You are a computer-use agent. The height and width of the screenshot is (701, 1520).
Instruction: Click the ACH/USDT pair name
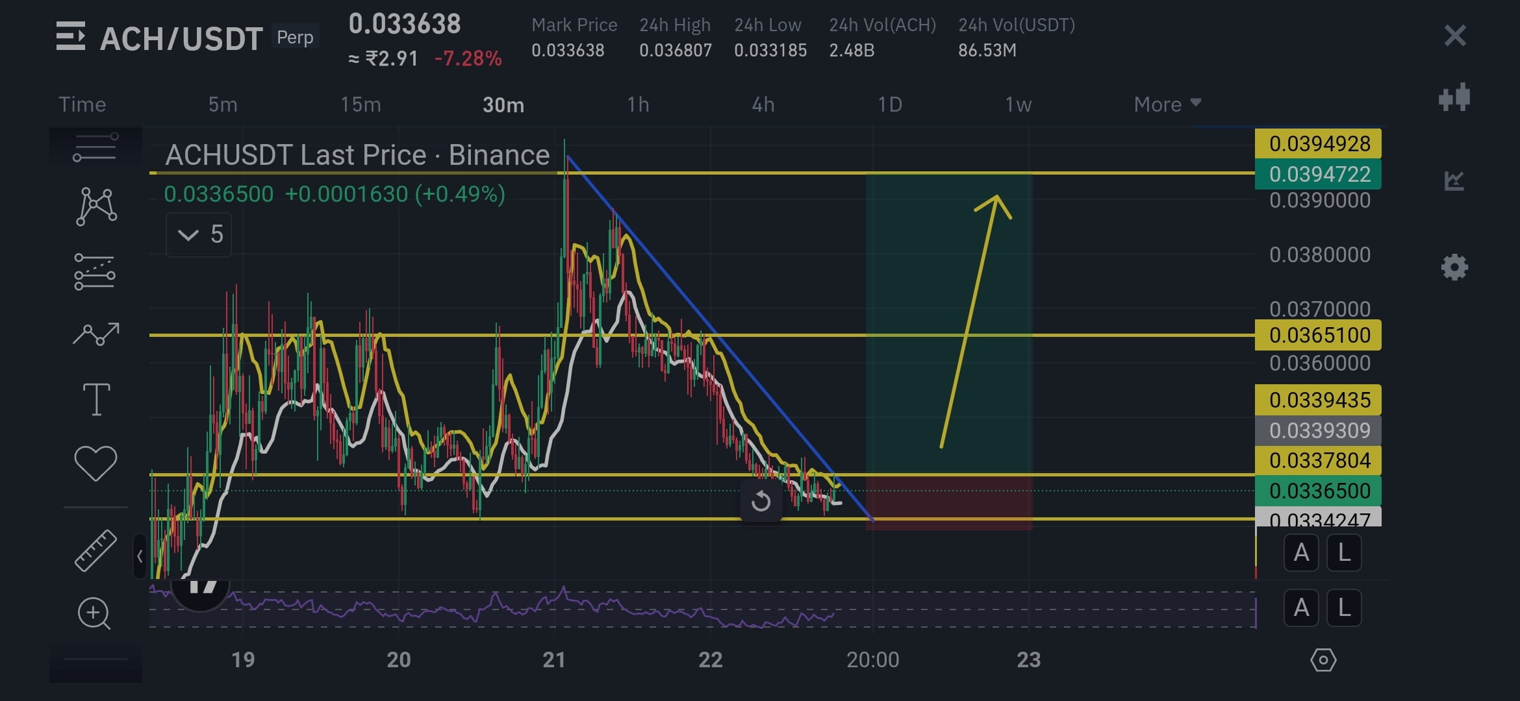(181, 39)
